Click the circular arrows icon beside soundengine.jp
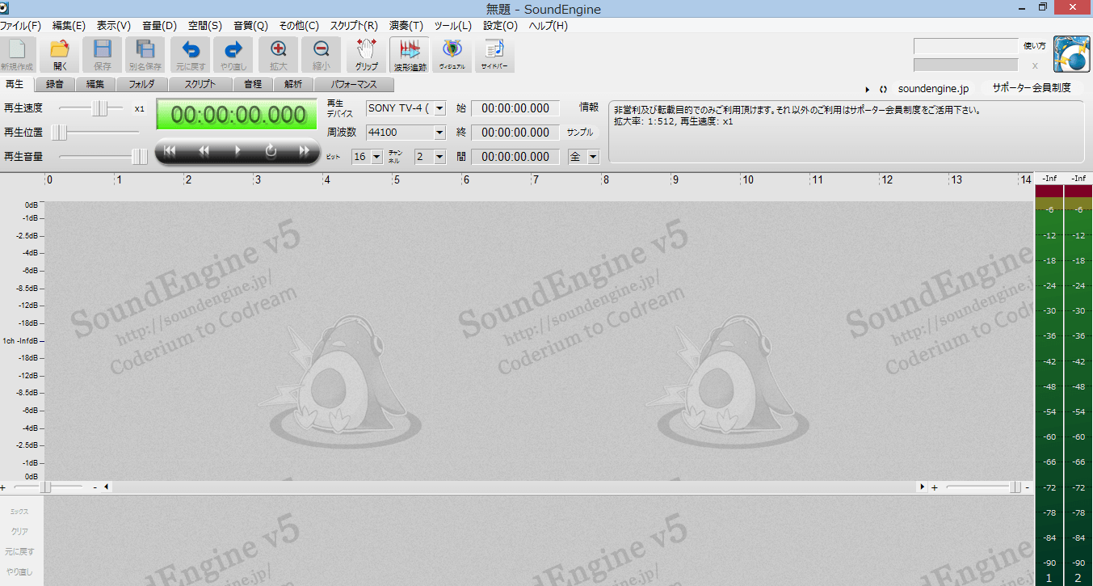Image resolution: width=1093 pixels, height=586 pixels. (x=883, y=89)
